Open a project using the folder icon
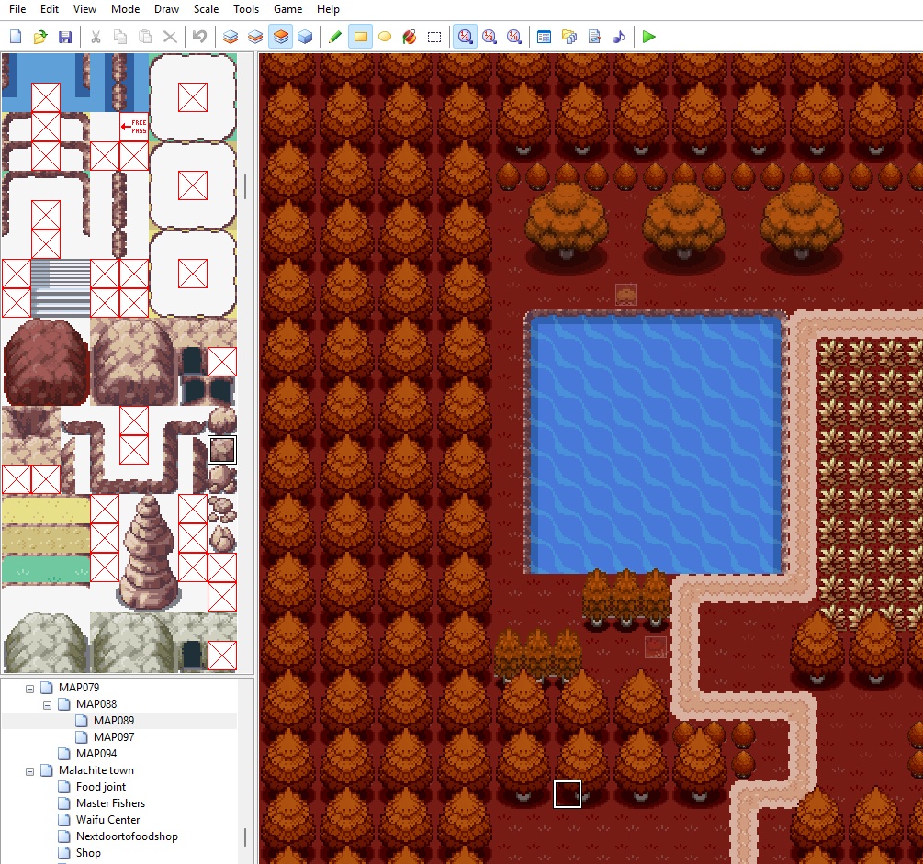The image size is (923, 864). click(40, 37)
